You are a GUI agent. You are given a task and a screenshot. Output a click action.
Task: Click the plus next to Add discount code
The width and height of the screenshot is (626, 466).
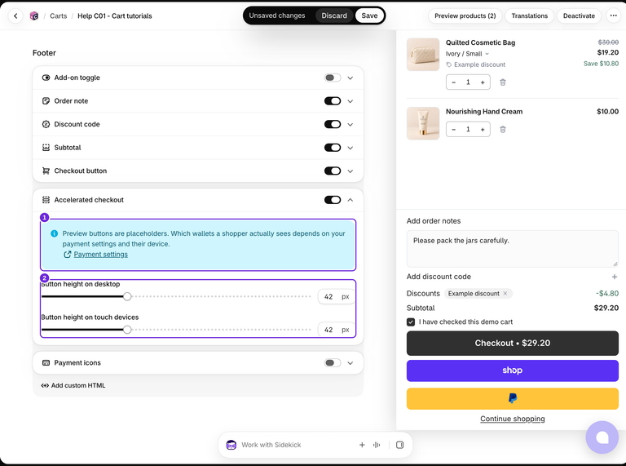tap(615, 277)
